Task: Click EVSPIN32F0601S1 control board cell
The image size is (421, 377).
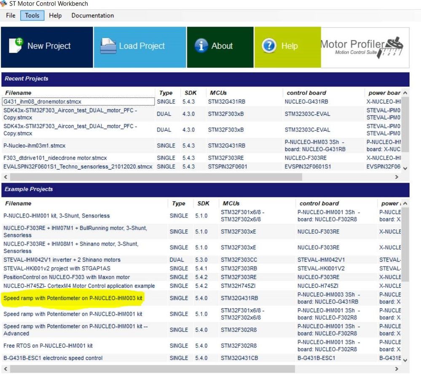Action: coord(308,167)
